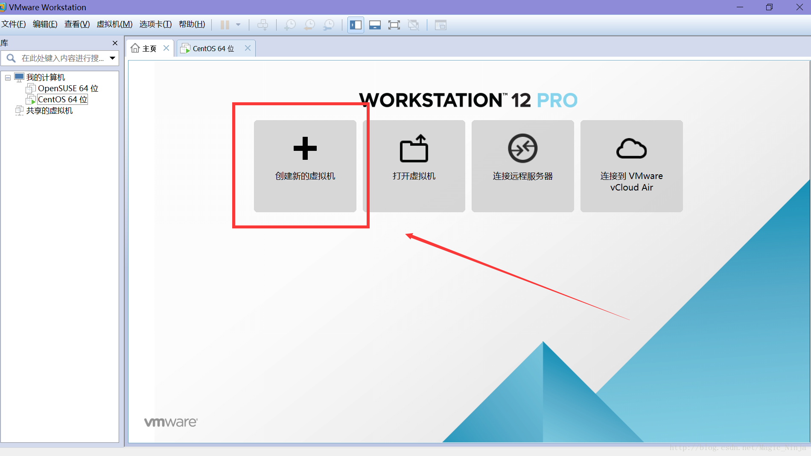811x456 pixels.
Task: Click the running VM icon beside CentOS 64 位
Action: click(31, 99)
